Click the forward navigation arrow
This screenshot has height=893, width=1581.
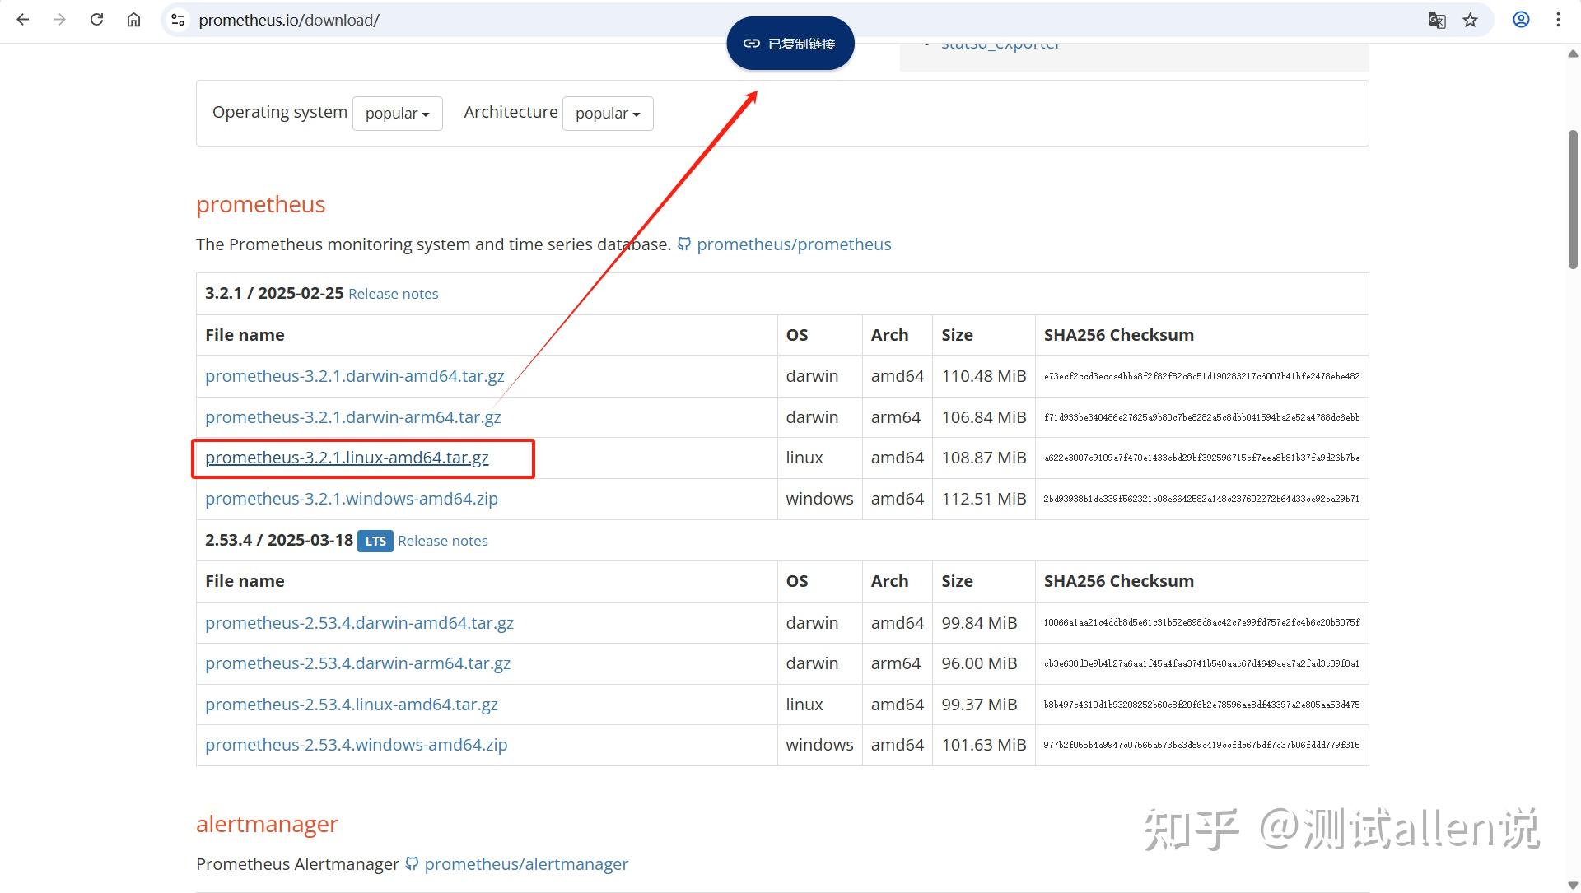coord(59,20)
